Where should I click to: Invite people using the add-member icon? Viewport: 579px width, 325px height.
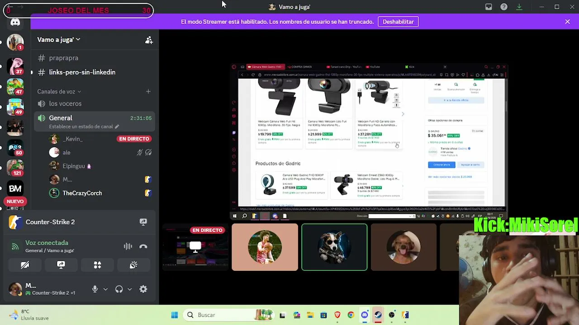pos(149,40)
